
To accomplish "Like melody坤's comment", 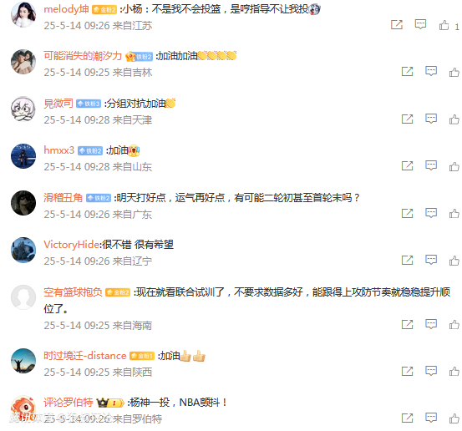I will (x=444, y=25).
